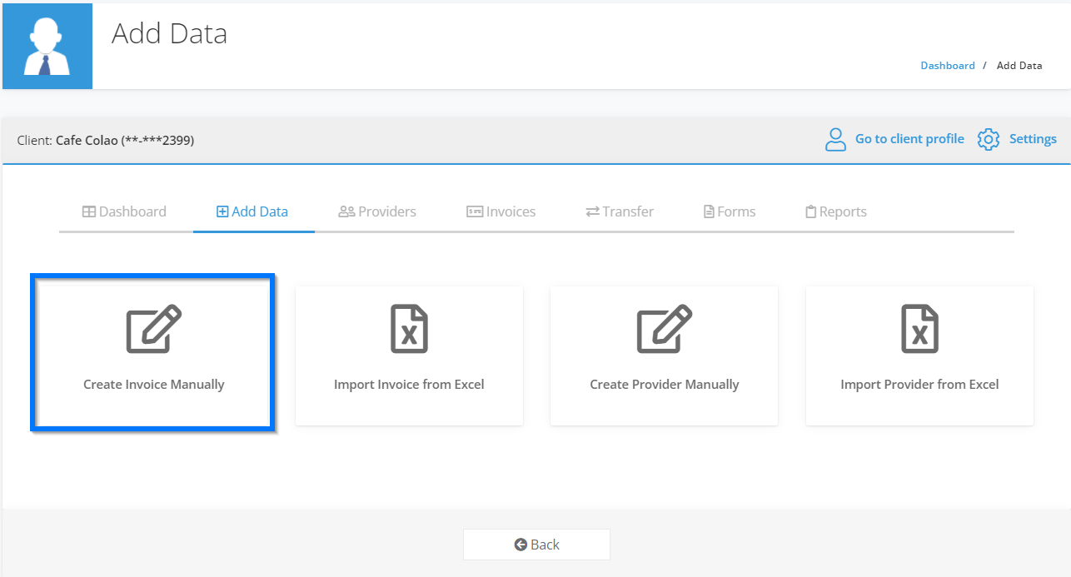Click the Back button
Screen dimensions: 1071x577
click(x=536, y=545)
